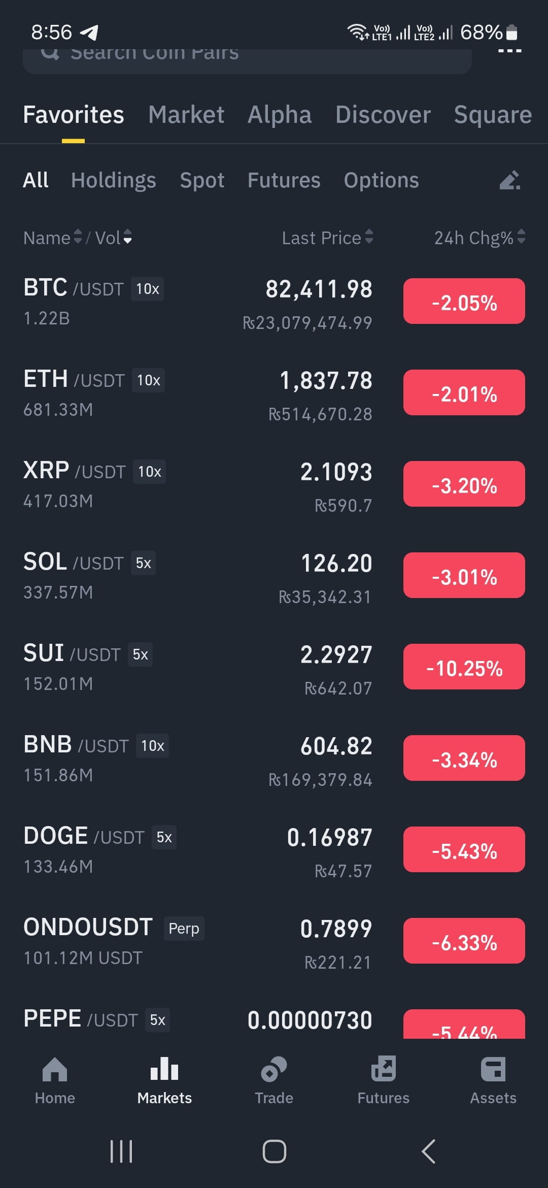This screenshot has height=1188, width=548.
Task: Toggle DOGE change badge showing -5.43%
Action: coord(464,849)
